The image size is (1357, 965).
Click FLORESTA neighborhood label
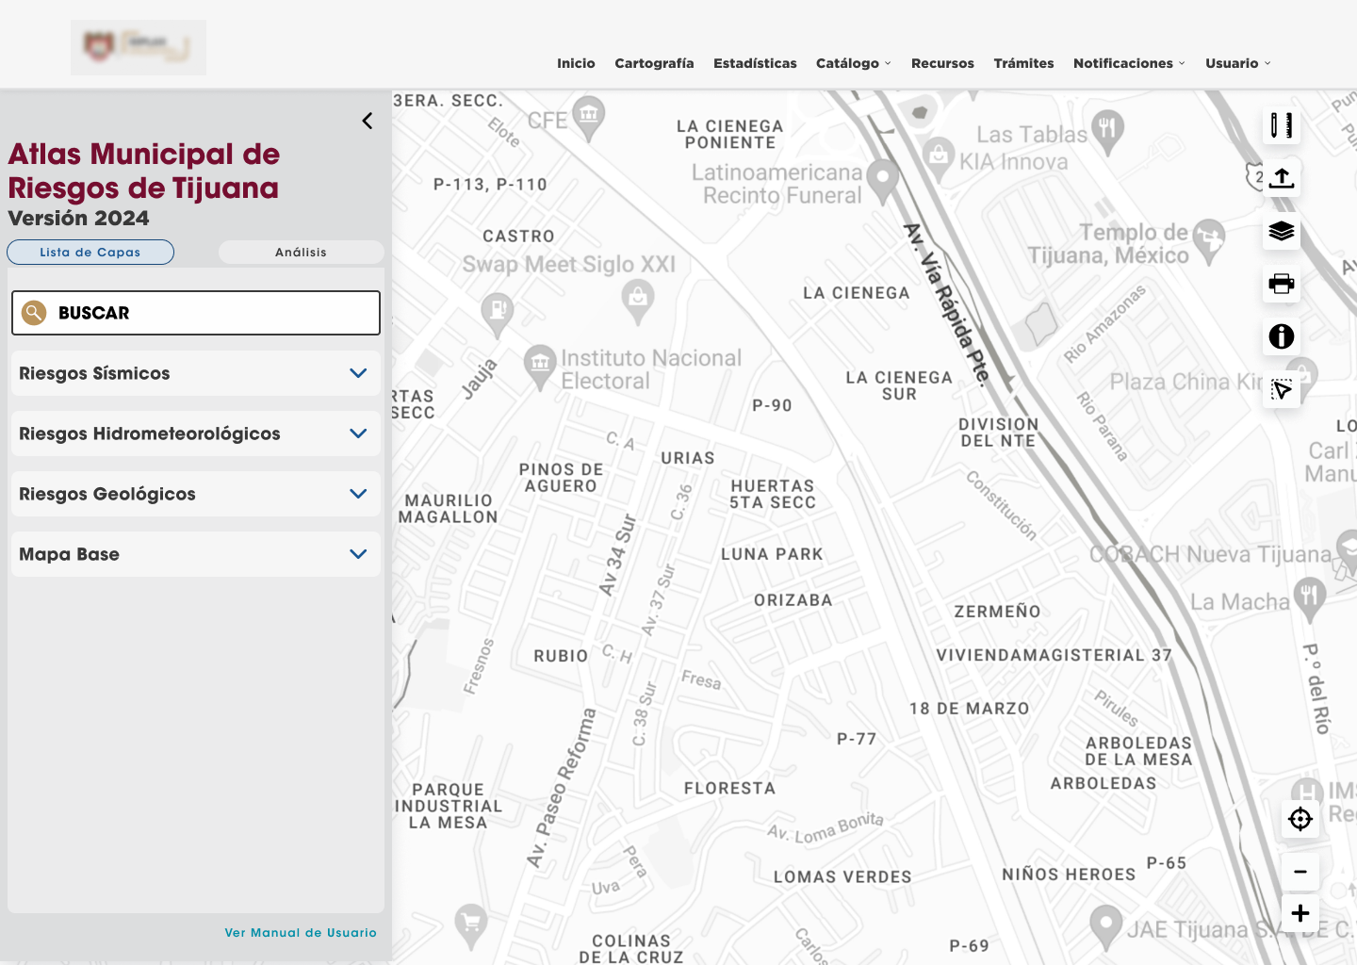tap(730, 788)
